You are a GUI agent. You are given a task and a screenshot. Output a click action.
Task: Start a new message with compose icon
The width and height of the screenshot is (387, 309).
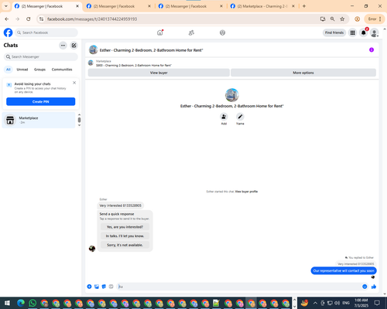[74, 46]
